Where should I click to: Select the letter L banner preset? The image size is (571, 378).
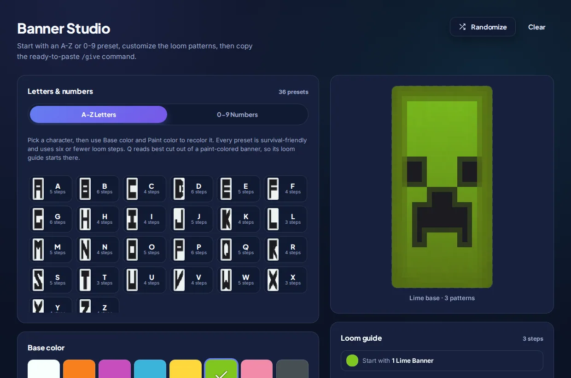[x=285, y=219]
